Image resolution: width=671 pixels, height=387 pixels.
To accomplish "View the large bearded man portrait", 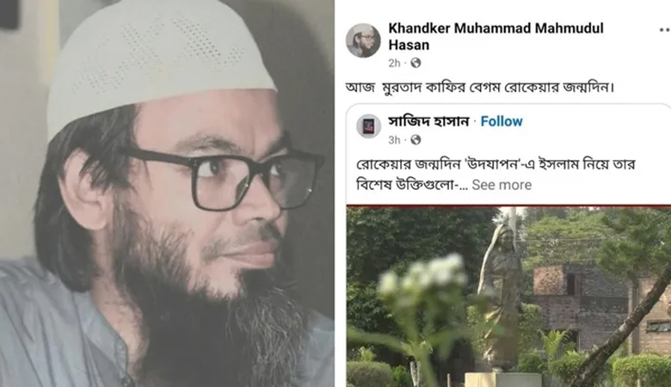I will coord(167,193).
